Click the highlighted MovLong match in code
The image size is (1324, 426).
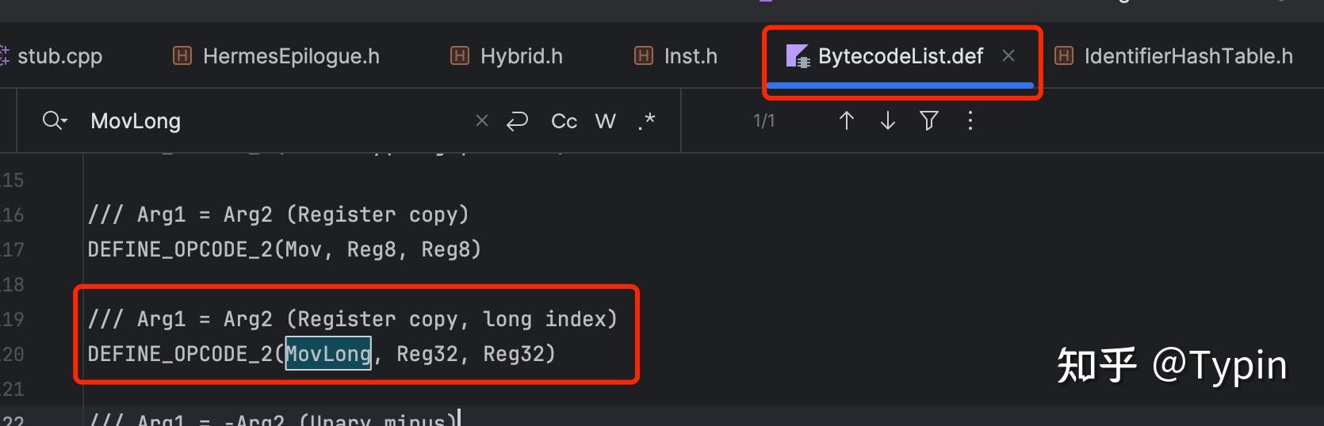[328, 353]
